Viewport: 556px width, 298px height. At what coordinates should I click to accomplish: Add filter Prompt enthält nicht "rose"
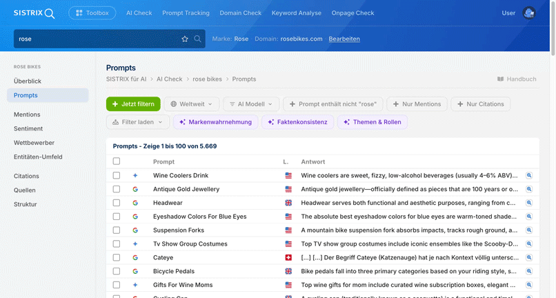pos(333,104)
